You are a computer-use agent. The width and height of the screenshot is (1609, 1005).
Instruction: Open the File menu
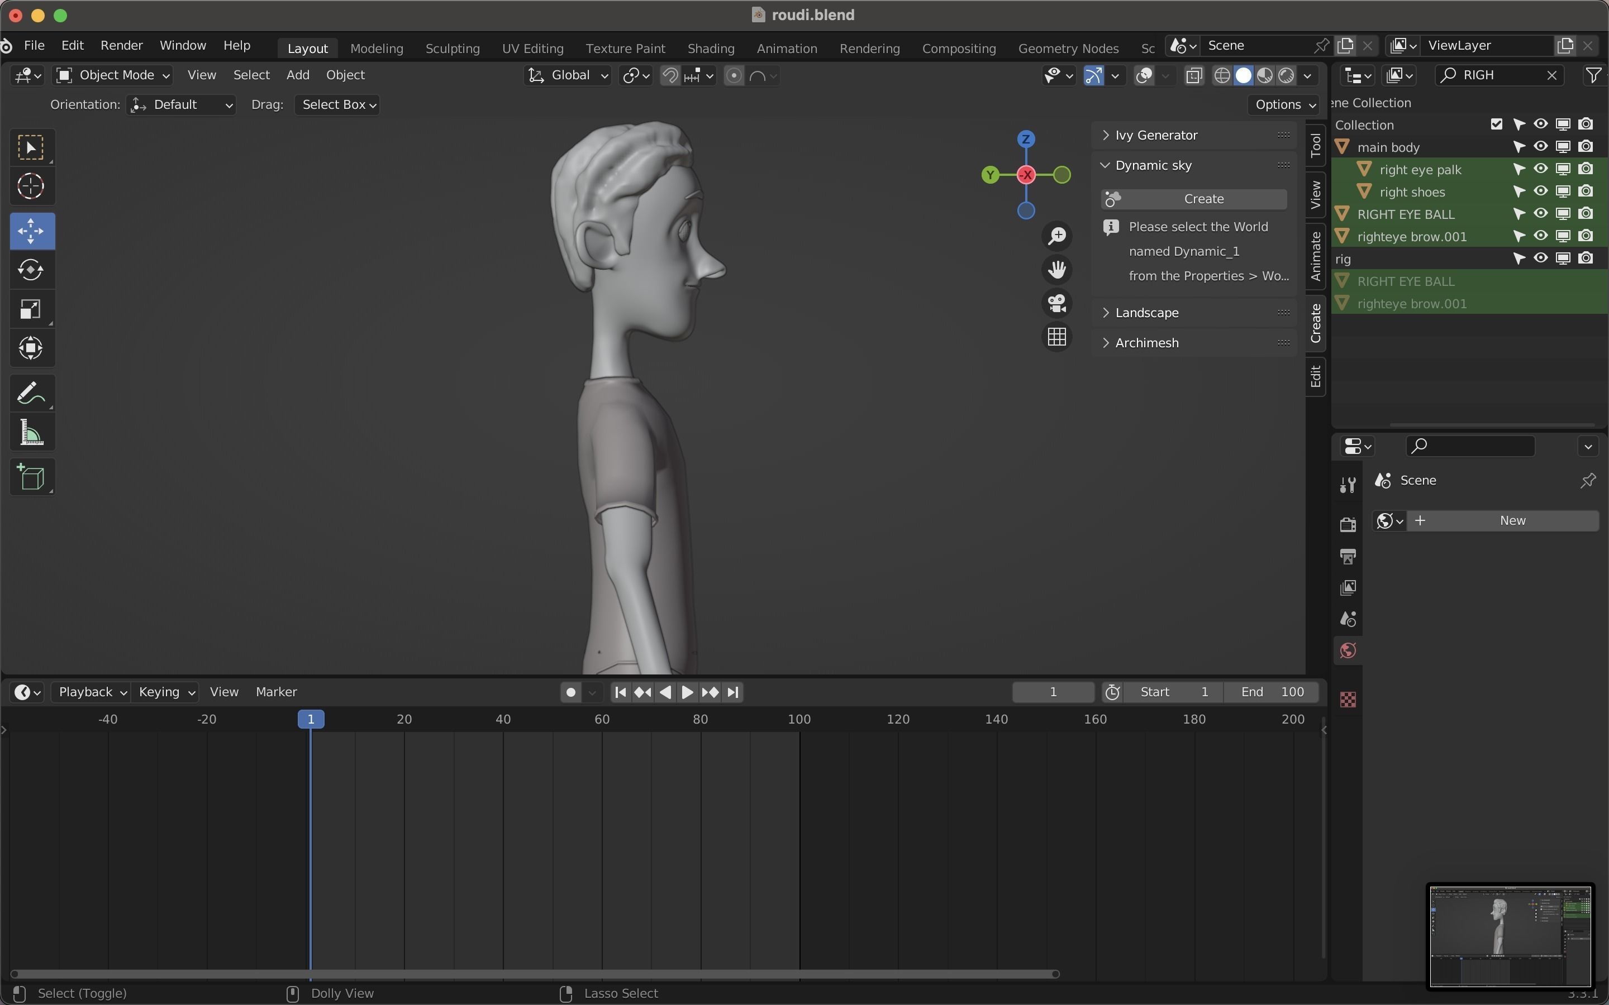point(34,45)
